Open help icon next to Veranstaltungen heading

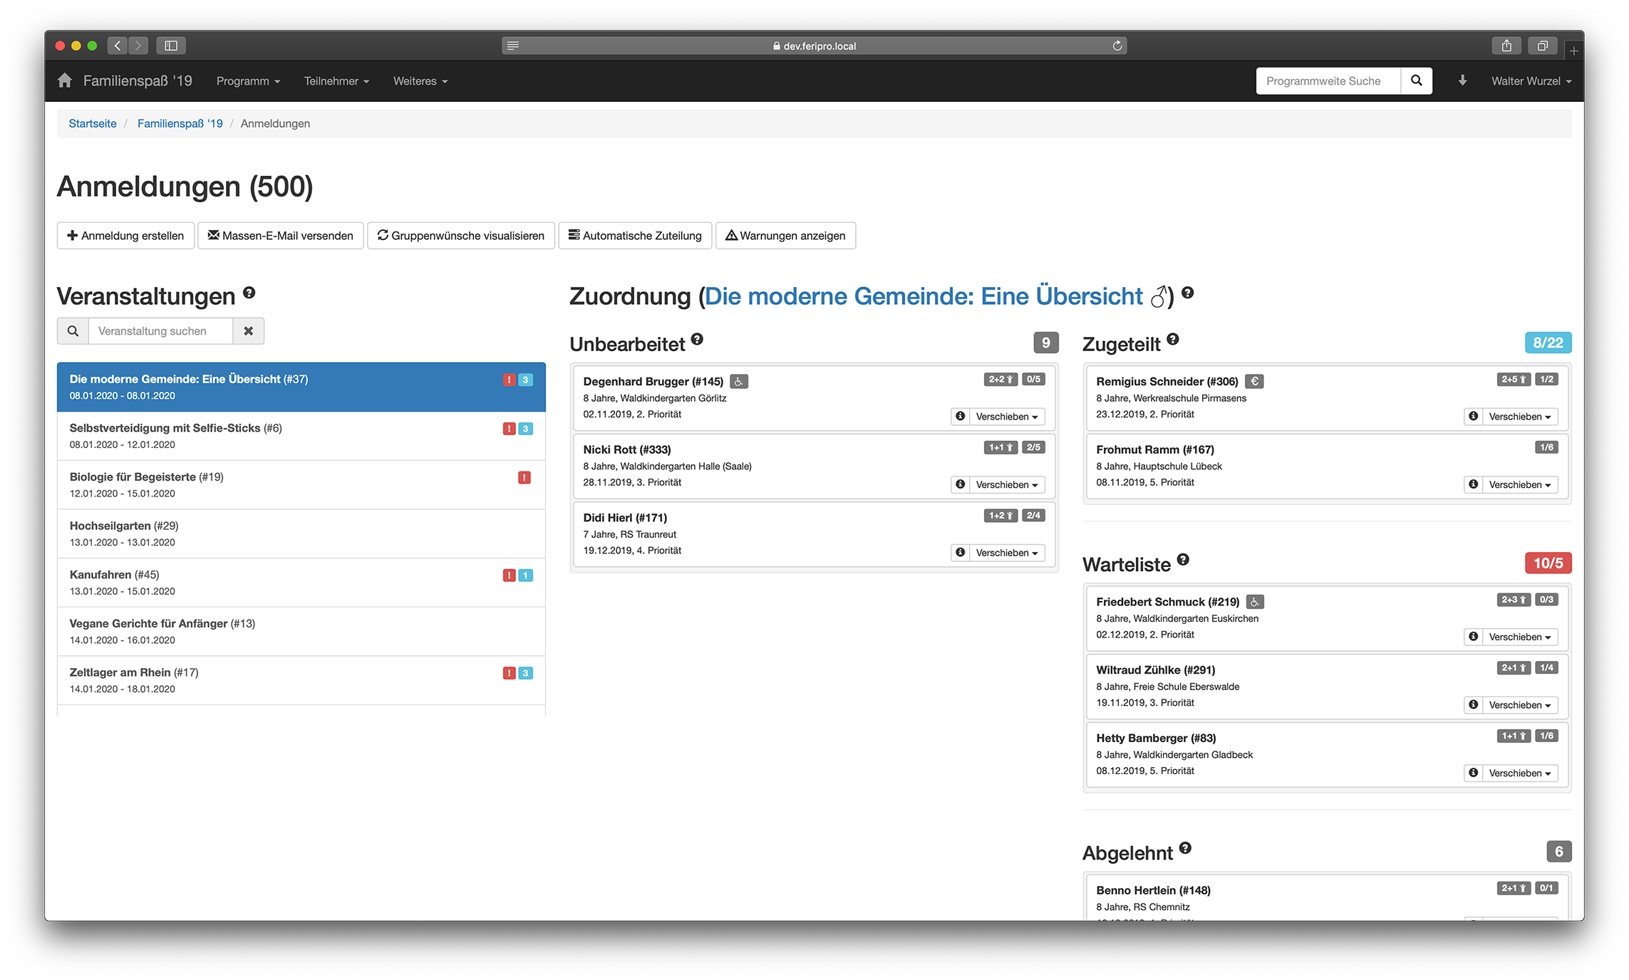[x=249, y=293]
